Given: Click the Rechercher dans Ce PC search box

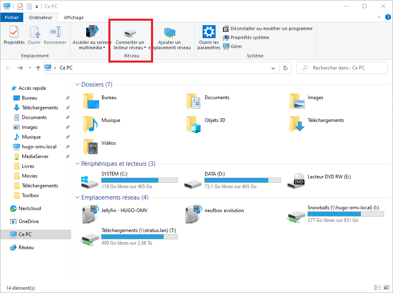Looking at the screenshot, I should (345, 68).
